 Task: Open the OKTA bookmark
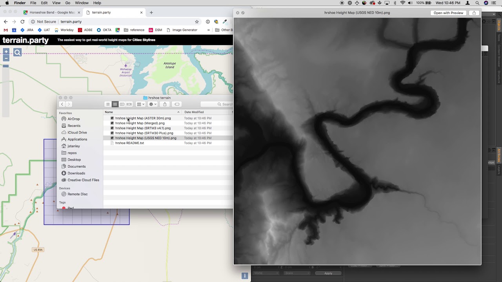pyautogui.click(x=104, y=30)
